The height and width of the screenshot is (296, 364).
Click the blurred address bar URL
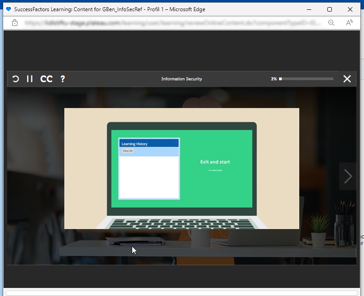click(173, 23)
